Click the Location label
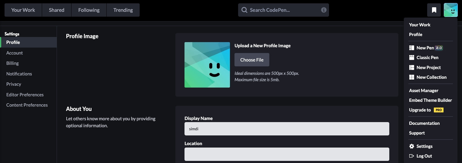 click(x=193, y=144)
